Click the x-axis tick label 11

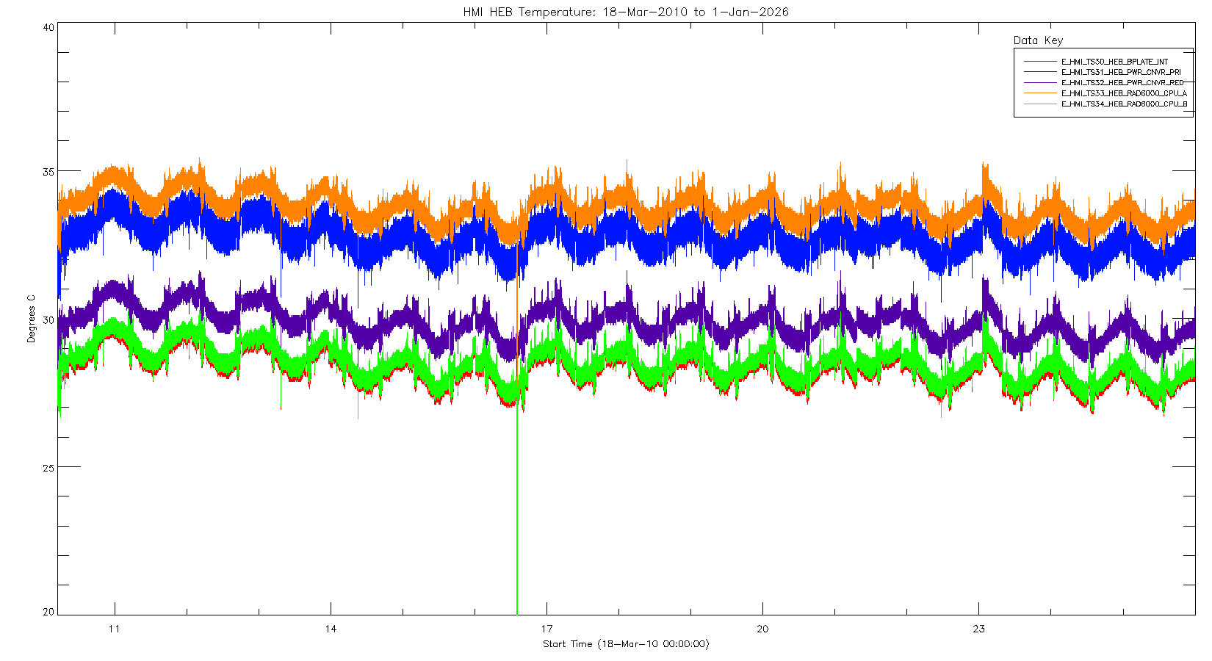[x=114, y=629]
